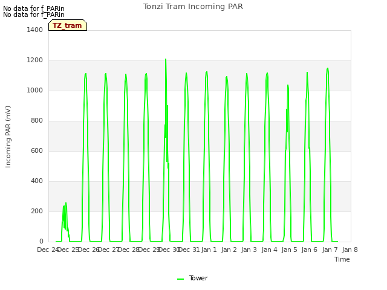Click the TZ_tram label box
Viewport: 387px width, 290px height.
tap(68, 25)
